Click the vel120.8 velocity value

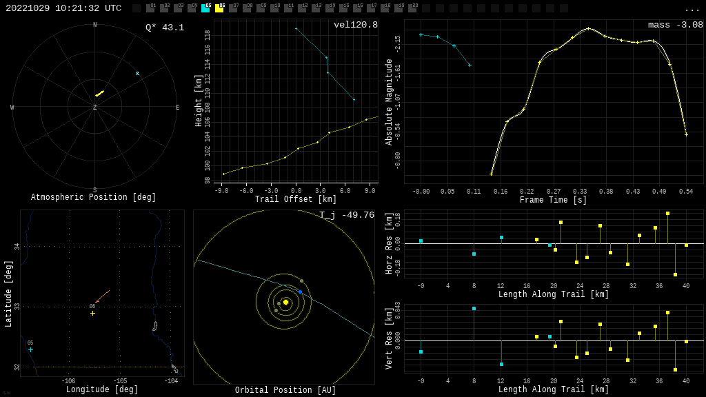[356, 25]
